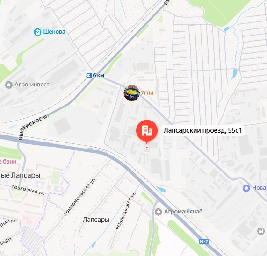Screen dimensions: 267x256
Task: Click the small red dot under pin
Action: coord(147,147)
